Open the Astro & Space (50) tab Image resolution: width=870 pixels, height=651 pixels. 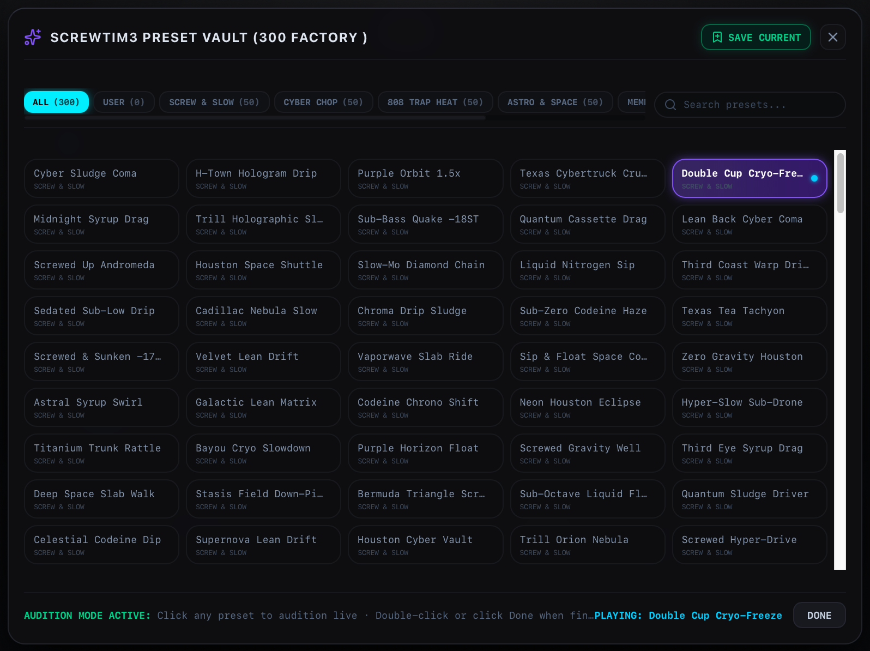555,102
